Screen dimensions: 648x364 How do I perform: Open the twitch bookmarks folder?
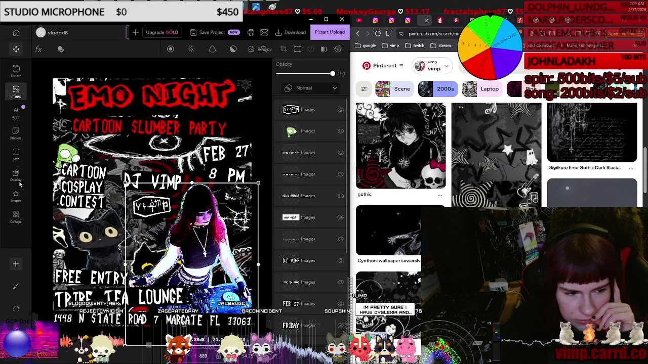(x=415, y=45)
